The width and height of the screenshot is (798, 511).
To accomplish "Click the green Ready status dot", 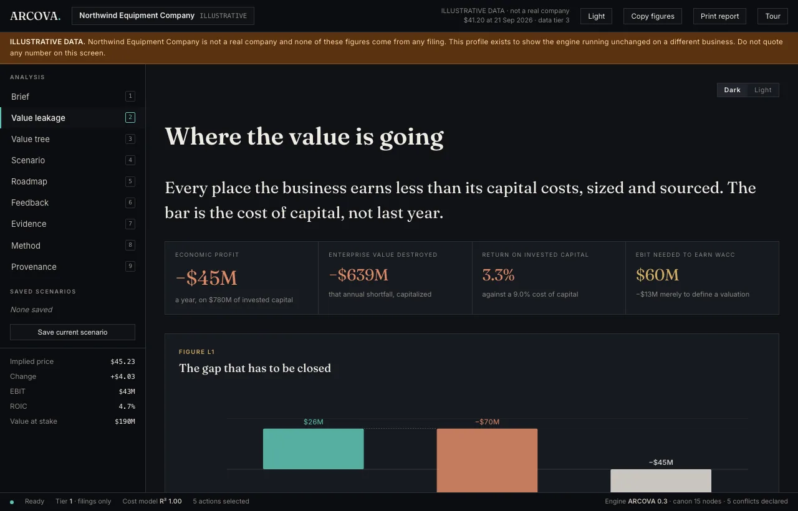I will pos(12,502).
